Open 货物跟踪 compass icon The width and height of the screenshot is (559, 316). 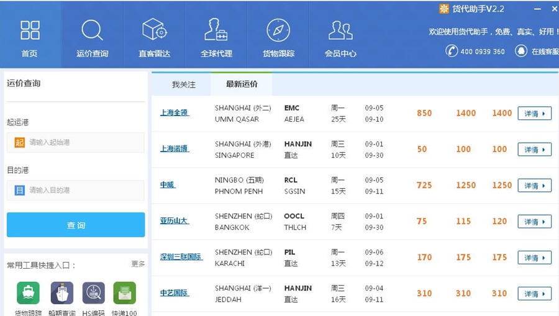click(278, 30)
